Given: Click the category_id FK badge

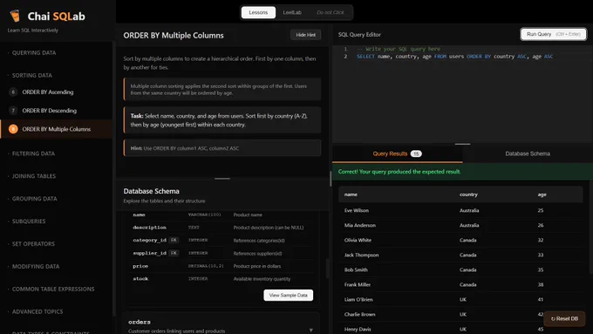Looking at the screenshot, I should click(174, 240).
